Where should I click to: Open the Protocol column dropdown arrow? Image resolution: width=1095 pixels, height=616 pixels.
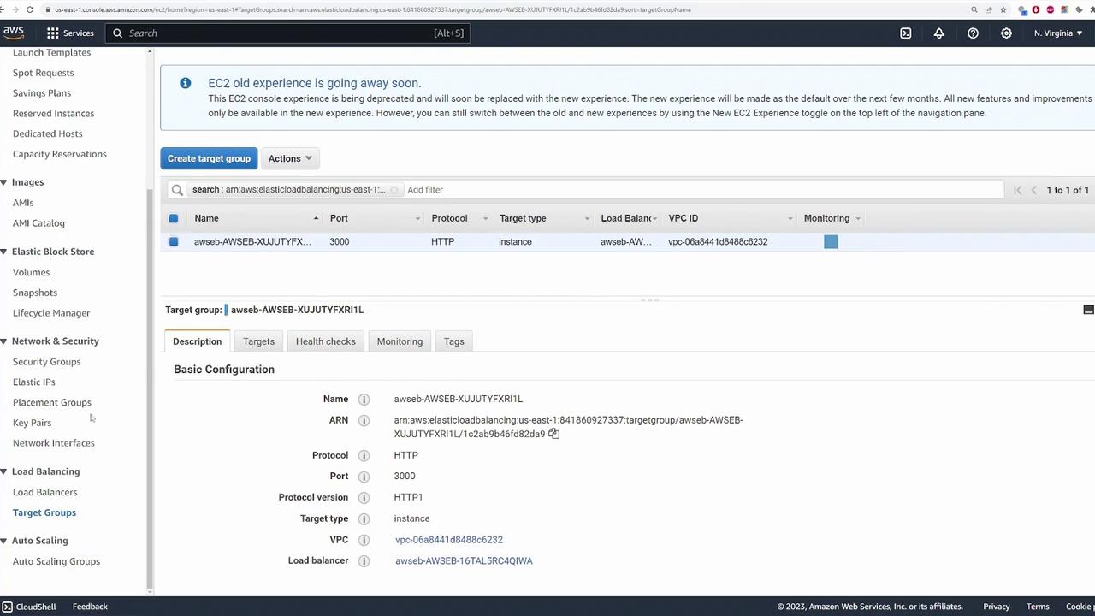(485, 219)
